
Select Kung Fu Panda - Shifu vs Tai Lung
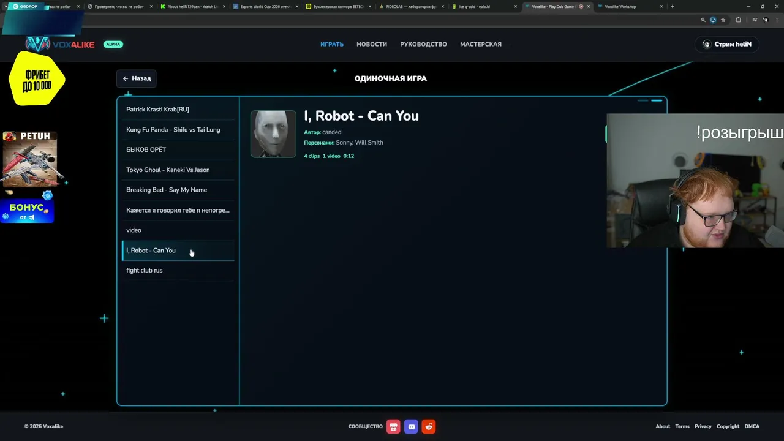(x=178, y=130)
